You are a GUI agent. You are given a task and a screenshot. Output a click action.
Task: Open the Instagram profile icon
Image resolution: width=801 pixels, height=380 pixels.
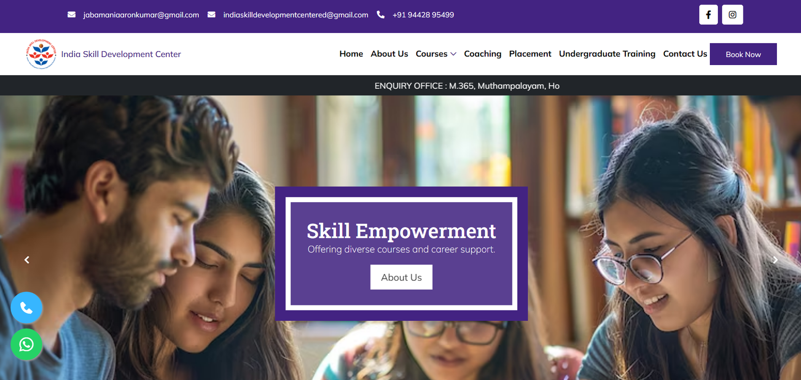click(x=732, y=15)
